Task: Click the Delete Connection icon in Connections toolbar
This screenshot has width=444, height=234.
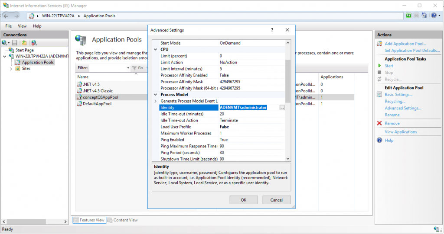Action: tap(34, 43)
